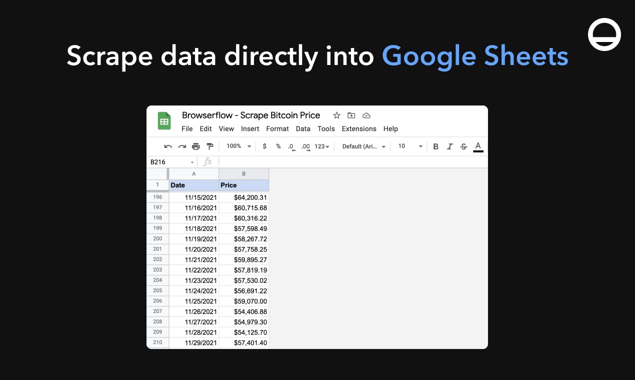Click cell with $57,758.25

coord(244,249)
